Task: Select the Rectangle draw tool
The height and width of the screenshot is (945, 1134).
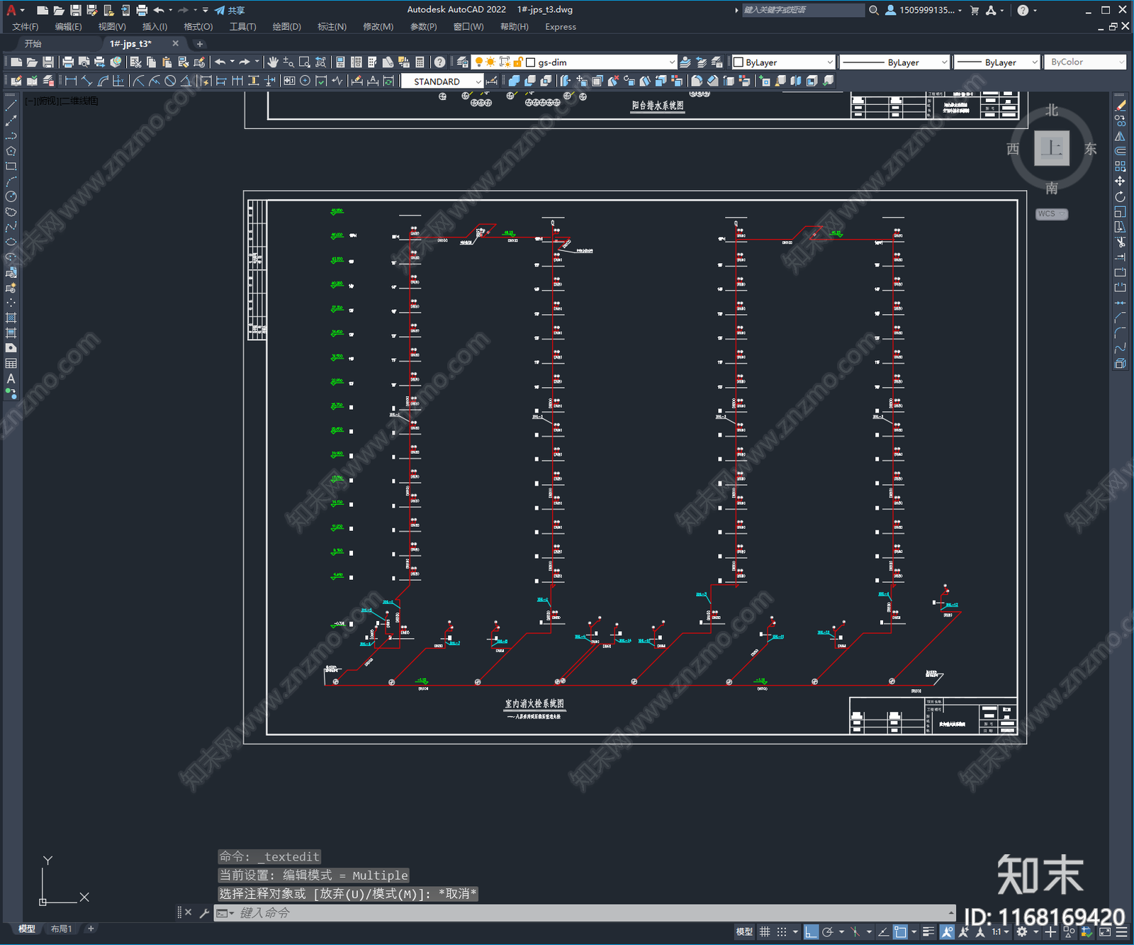Action: pos(11,167)
